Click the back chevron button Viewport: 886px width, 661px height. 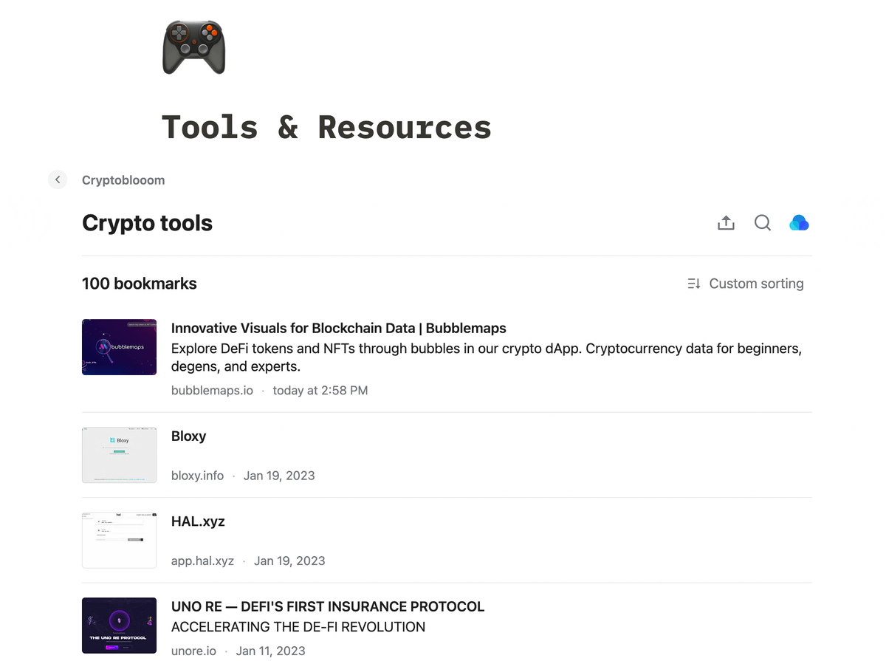point(58,179)
